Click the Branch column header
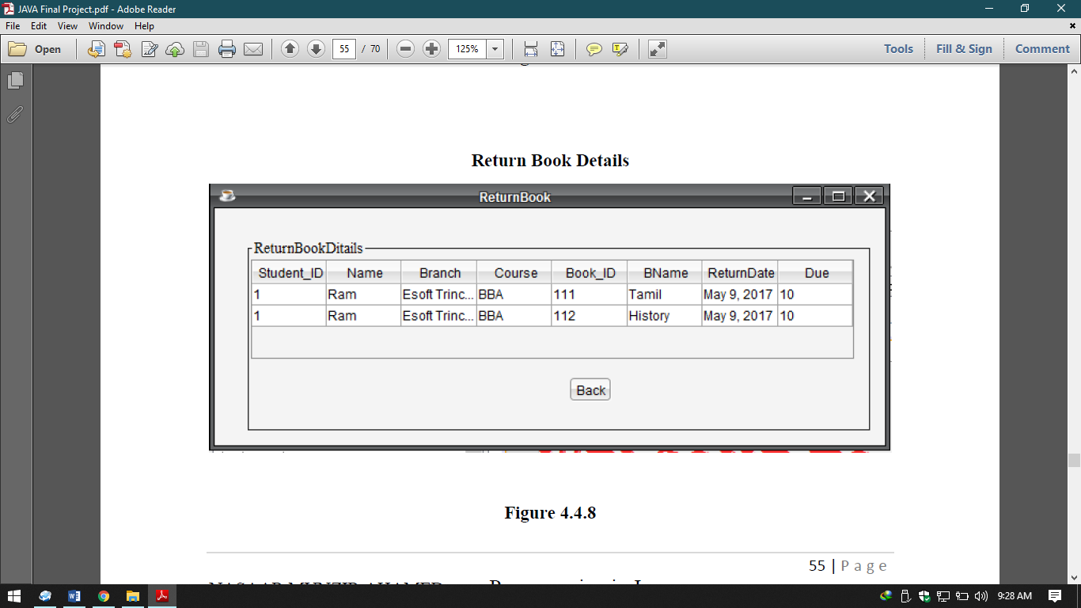The image size is (1081, 608). click(439, 273)
